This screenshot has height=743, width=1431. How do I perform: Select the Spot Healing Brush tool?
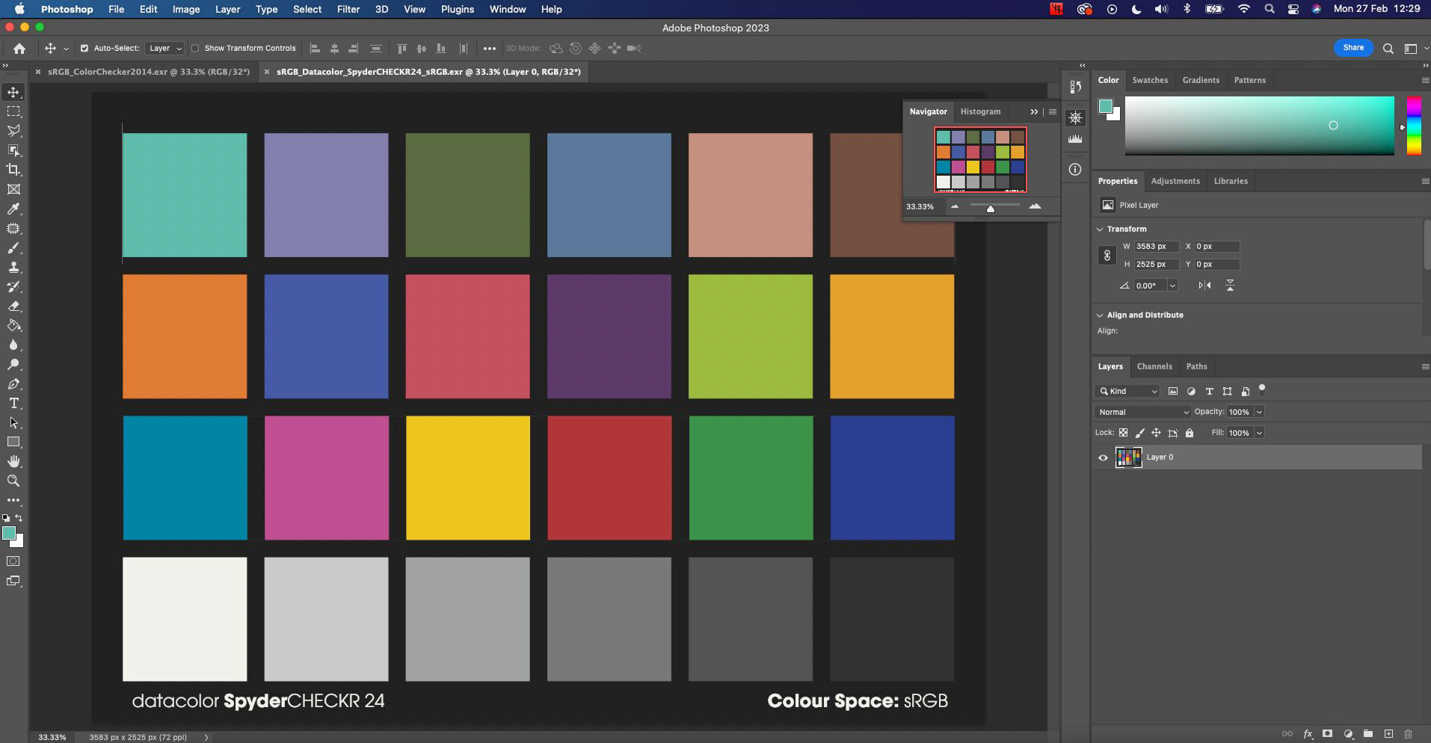tap(13, 229)
